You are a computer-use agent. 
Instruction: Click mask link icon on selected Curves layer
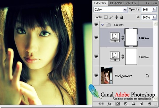coord(122,38)
